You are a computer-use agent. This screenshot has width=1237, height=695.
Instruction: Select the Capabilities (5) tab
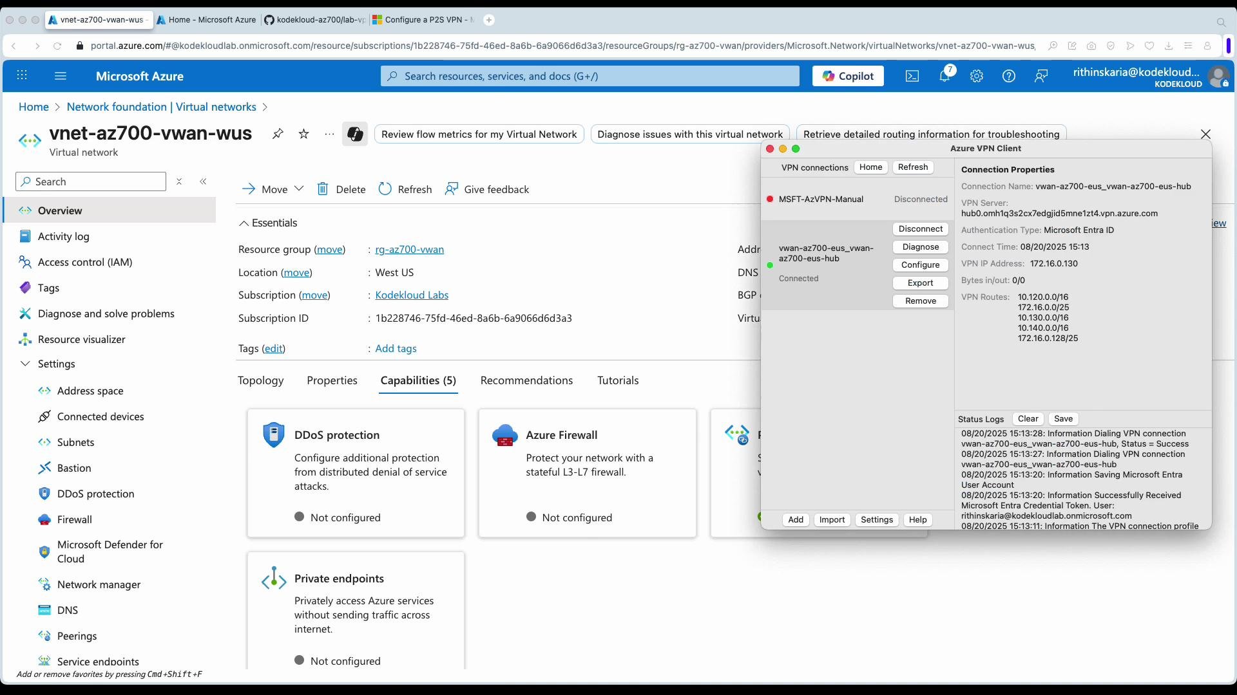418,380
